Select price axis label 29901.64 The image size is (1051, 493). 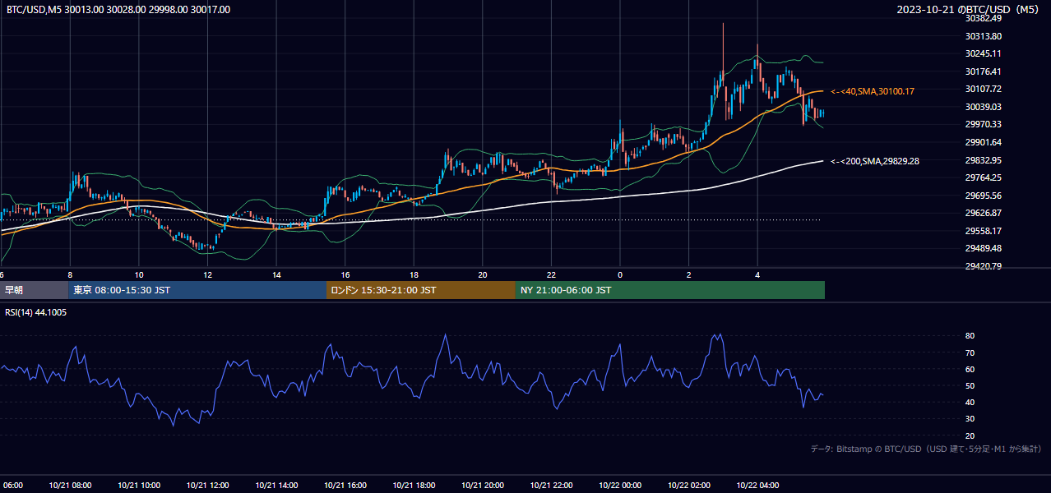click(x=983, y=142)
